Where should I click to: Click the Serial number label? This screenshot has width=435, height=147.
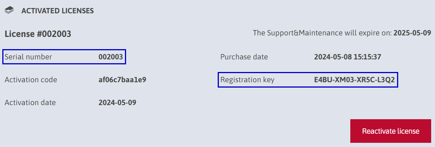tap(28, 57)
